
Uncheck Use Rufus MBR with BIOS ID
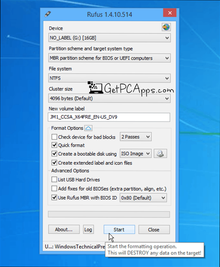click(x=54, y=198)
